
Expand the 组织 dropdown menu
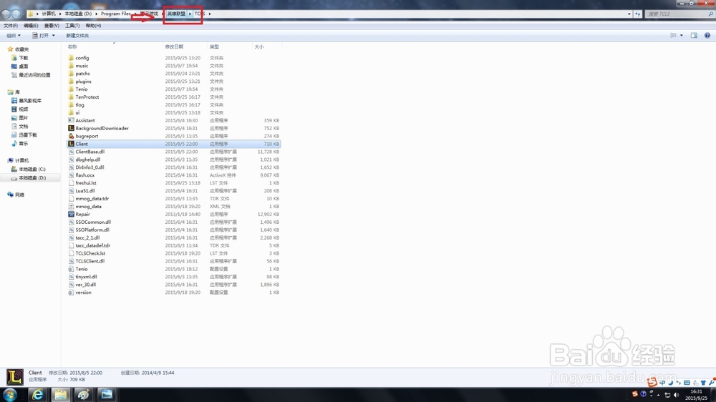coord(13,35)
